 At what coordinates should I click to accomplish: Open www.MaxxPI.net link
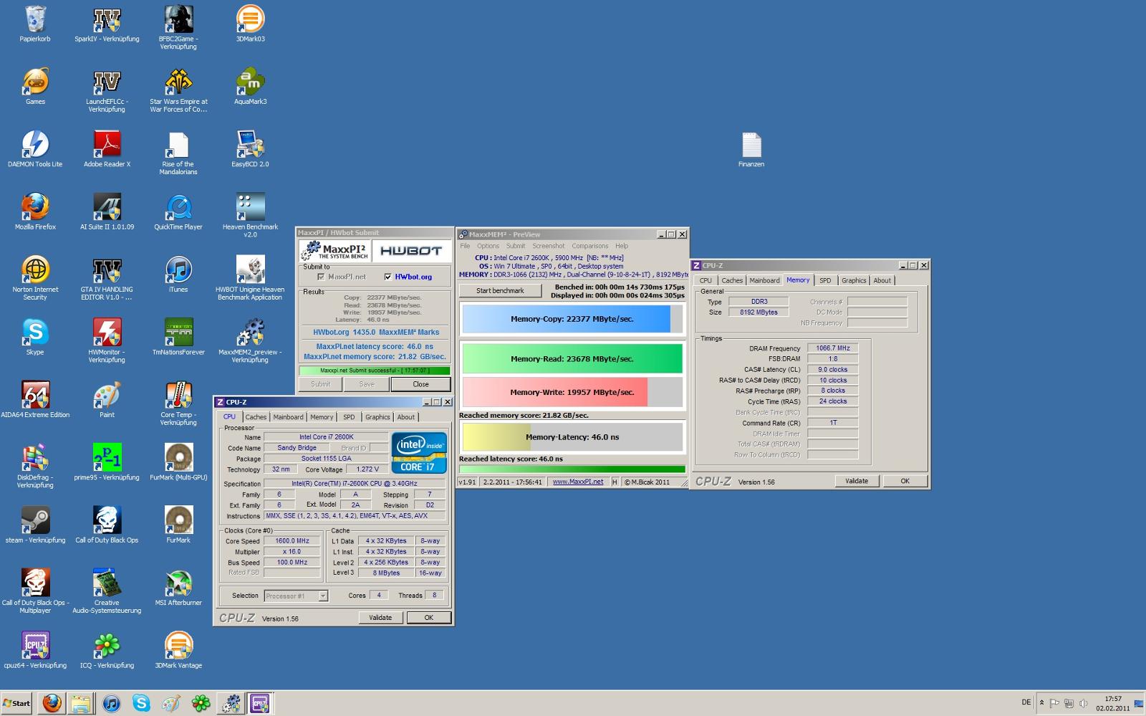578,482
